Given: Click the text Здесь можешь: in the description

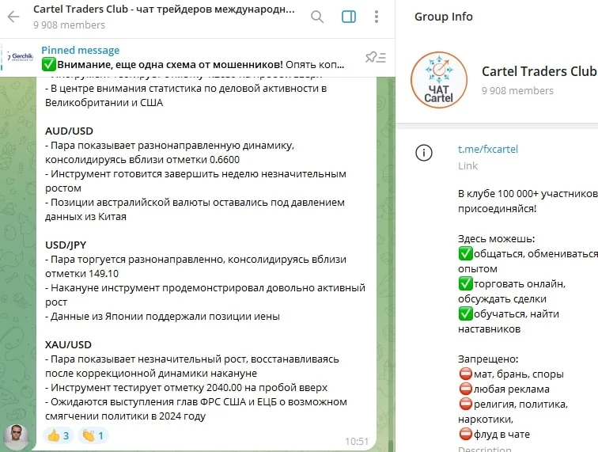Looking at the screenshot, I should 497,239.
